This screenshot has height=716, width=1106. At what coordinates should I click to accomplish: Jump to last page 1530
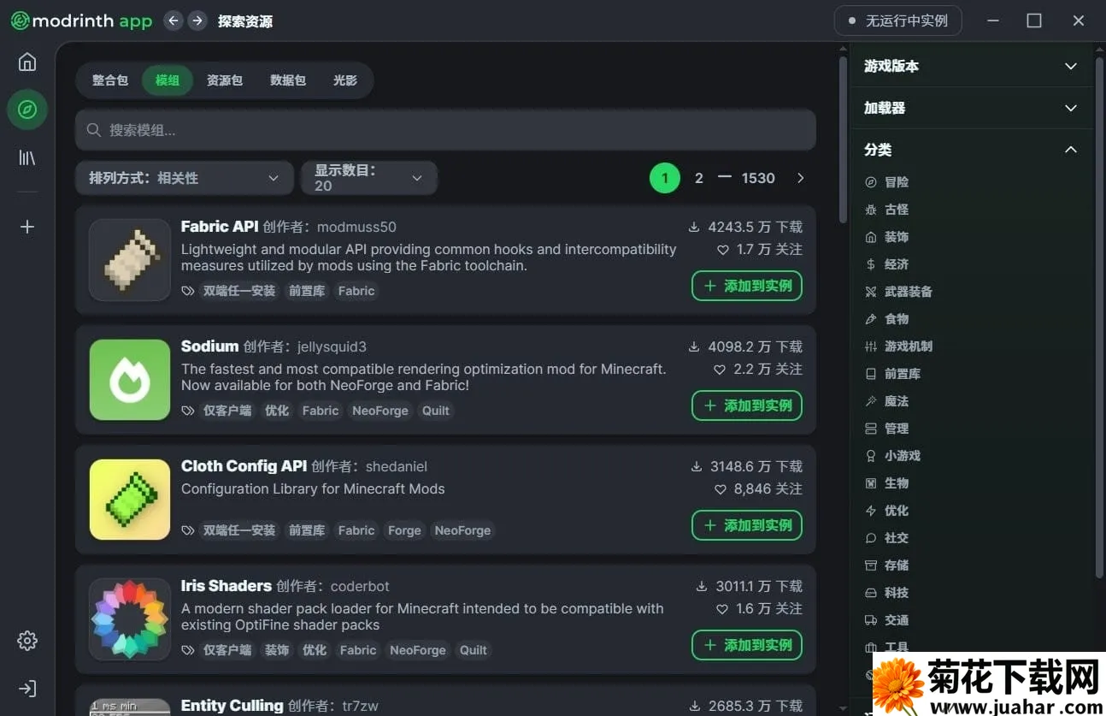pos(758,178)
